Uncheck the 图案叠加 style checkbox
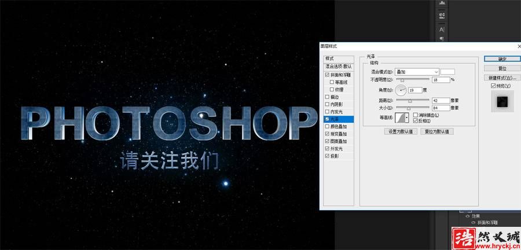Screen dimensions: 521x250 point(327,141)
